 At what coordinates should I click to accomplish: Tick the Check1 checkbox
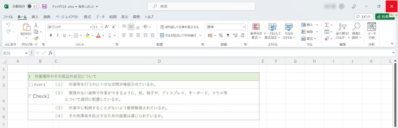(x=30, y=96)
